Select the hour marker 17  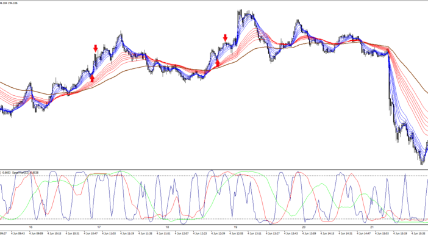coord(99,227)
